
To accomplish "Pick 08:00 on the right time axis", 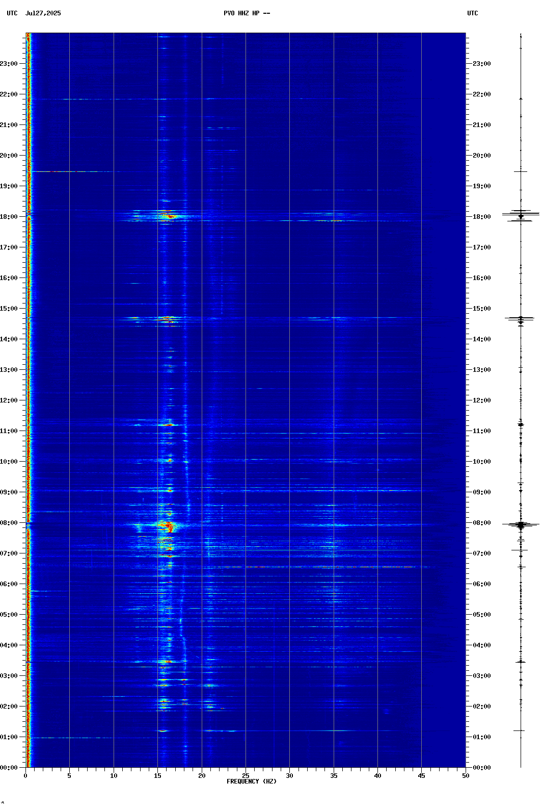I will coord(482,523).
